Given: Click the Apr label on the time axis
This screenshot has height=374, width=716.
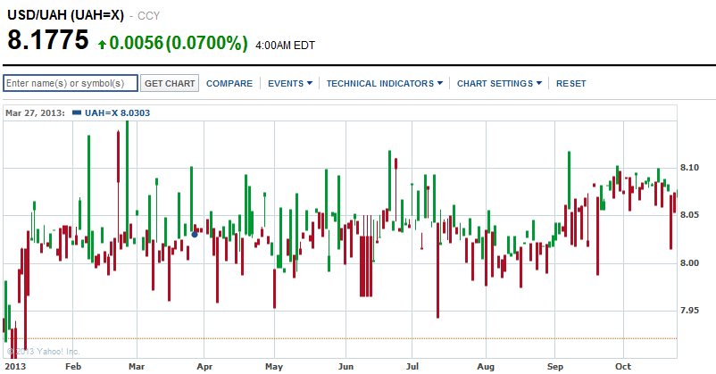Looking at the screenshot, I should (x=204, y=366).
